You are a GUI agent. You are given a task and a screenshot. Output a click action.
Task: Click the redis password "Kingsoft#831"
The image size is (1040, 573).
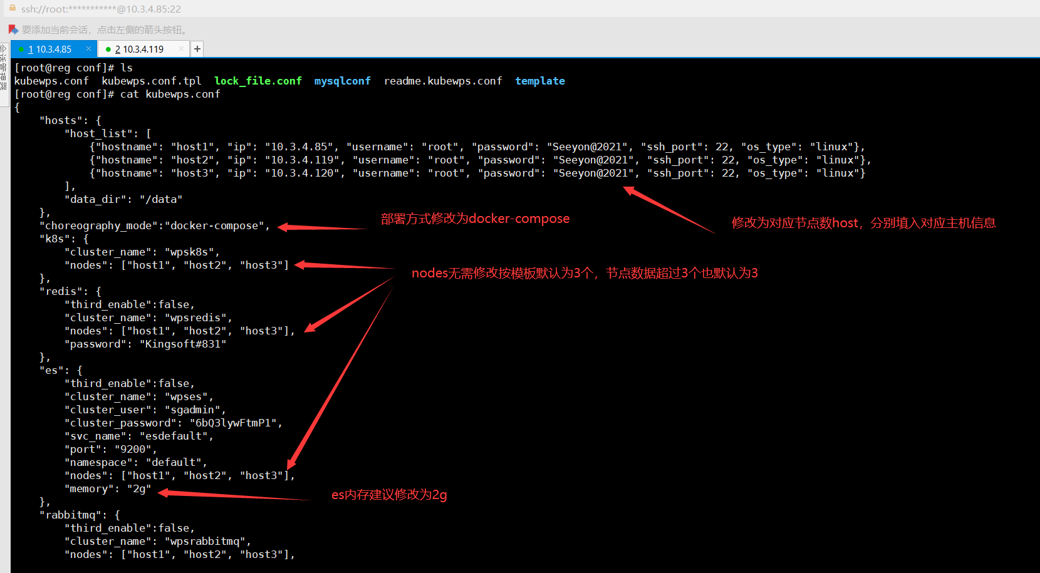(x=183, y=344)
